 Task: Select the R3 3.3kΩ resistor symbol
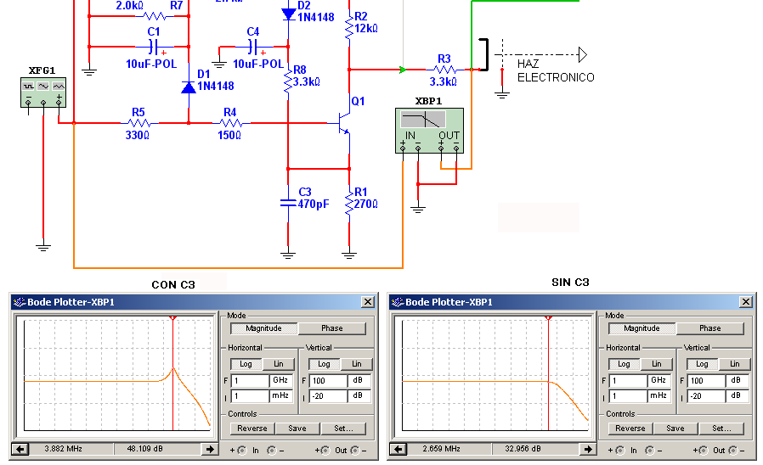[x=444, y=70]
